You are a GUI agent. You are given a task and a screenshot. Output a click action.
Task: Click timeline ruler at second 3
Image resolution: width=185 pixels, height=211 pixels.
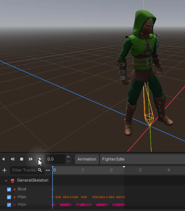pos(140,170)
